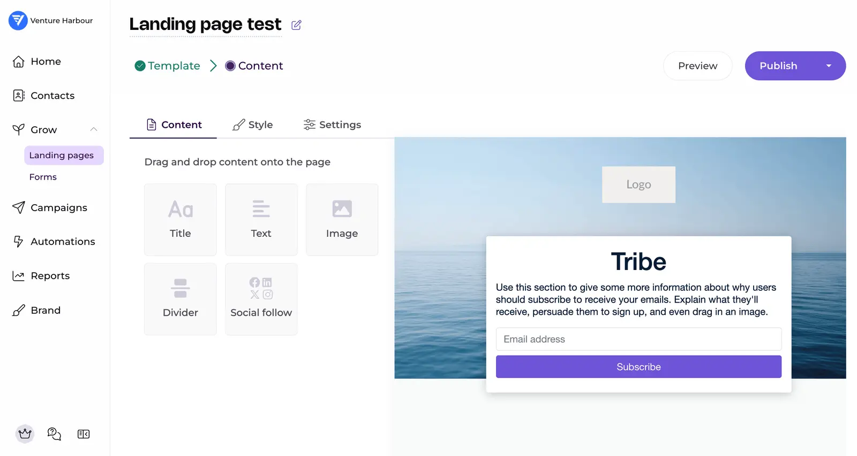The image size is (857, 456).
Task: Select the Divider content block
Action: pyautogui.click(x=181, y=299)
